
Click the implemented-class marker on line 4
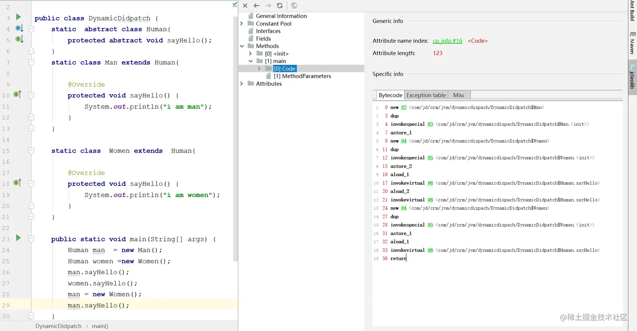click(x=19, y=28)
